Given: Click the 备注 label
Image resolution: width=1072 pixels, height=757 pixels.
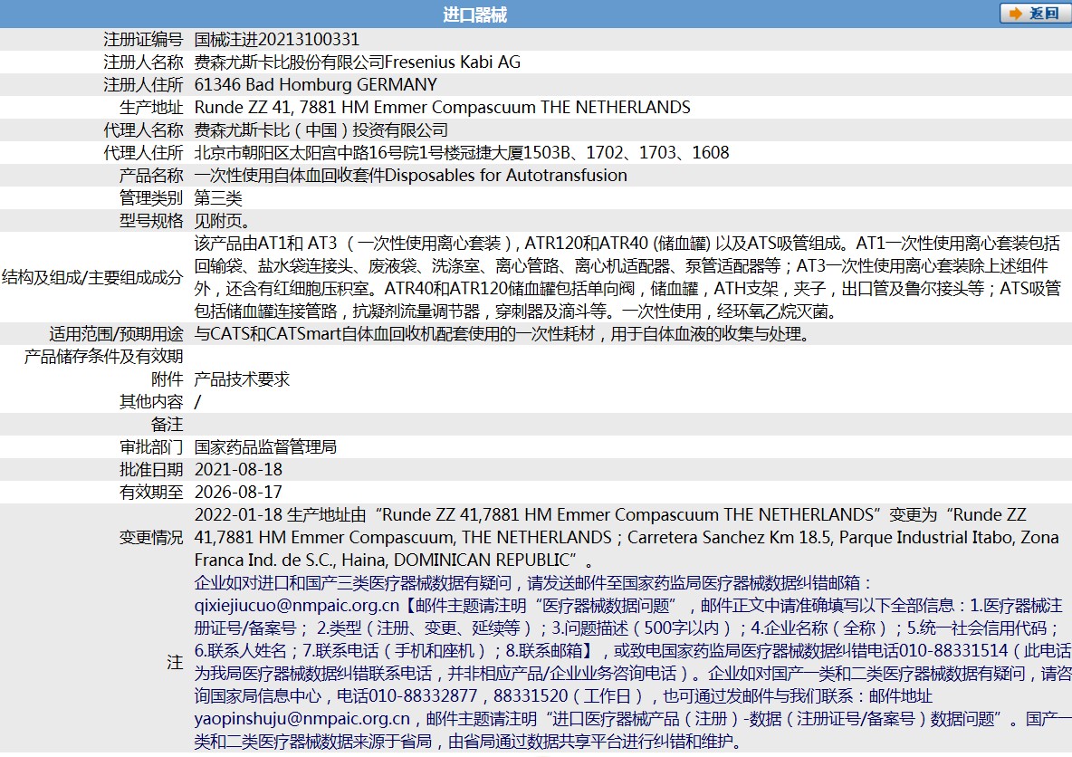Looking at the screenshot, I should click(x=167, y=424).
